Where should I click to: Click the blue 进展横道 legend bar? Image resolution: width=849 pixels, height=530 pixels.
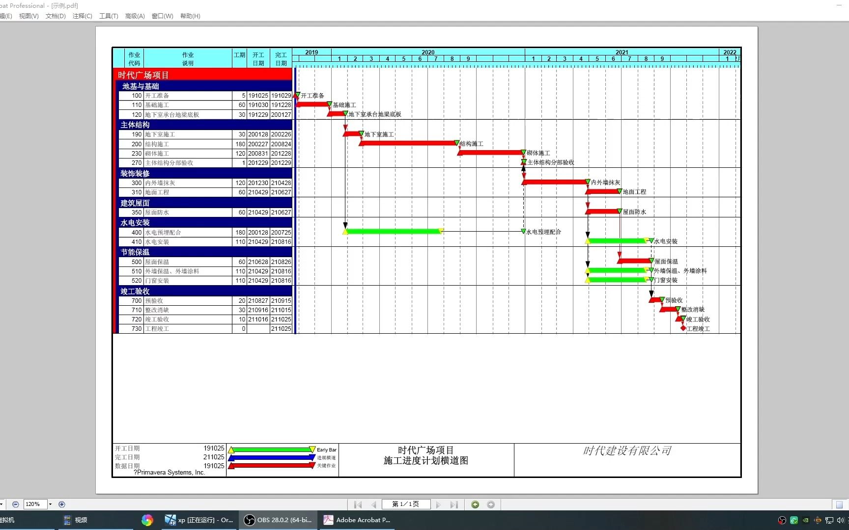point(272,457)
